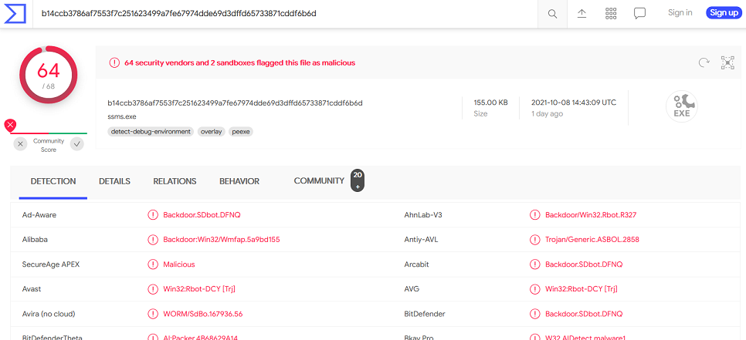
Task: Click the ssms.exe file name
Action: click(122, 116)
